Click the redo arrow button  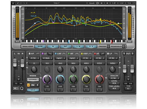pyautogui.click(x=24, y=3)
